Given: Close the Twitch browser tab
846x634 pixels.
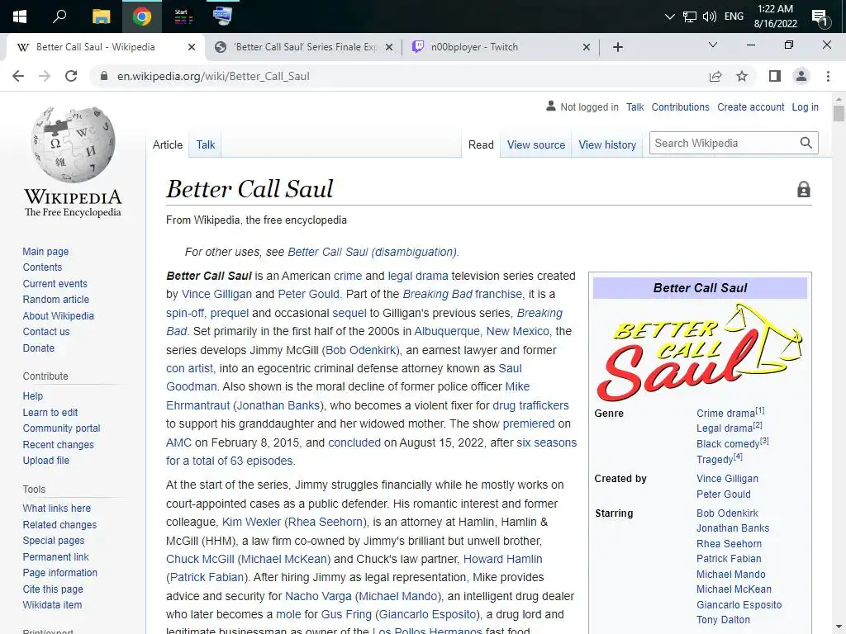Looking at the screenshot, I should pos(587,47).
